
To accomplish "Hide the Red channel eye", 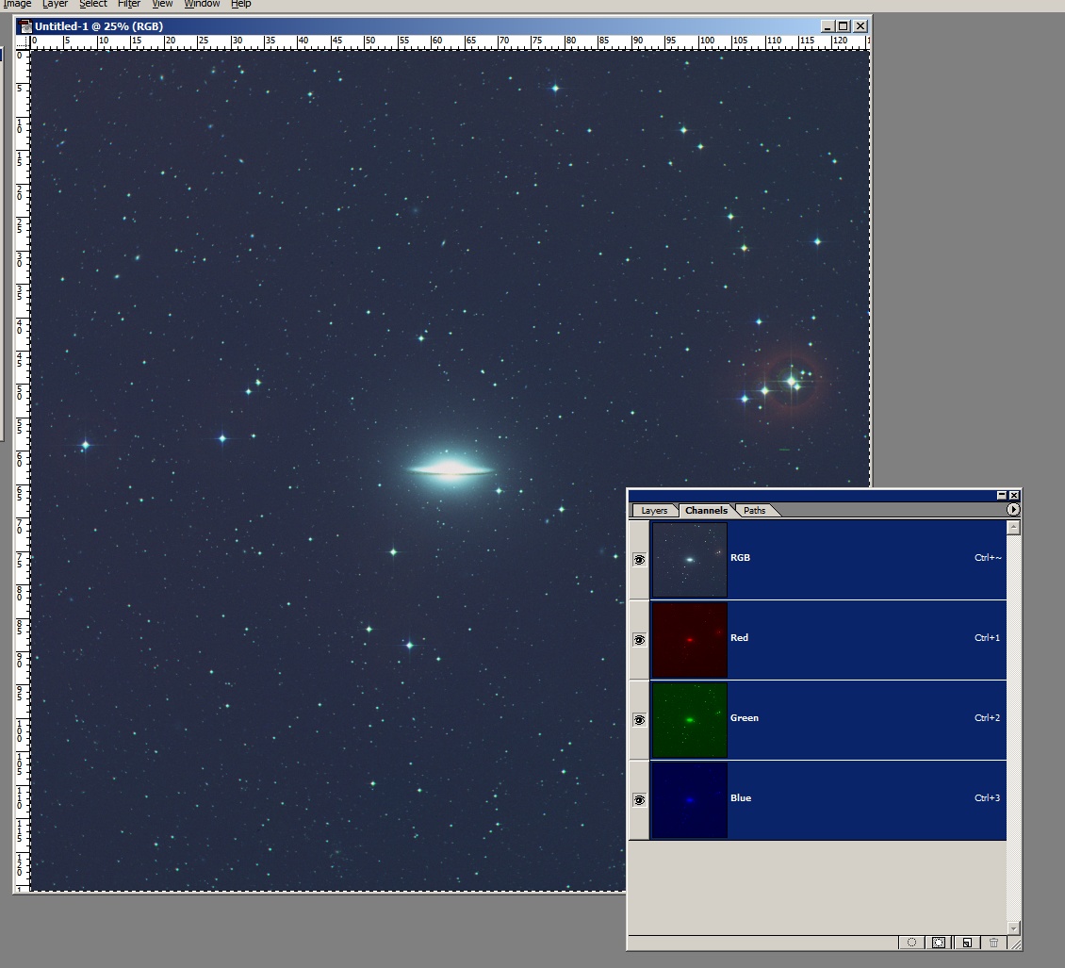I will click(x=639, y=639).
